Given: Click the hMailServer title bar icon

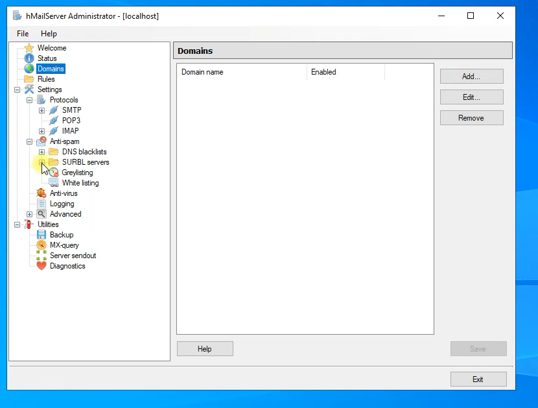Looking at the screenshot, I should pyautogui.click(x=17, y=16).
